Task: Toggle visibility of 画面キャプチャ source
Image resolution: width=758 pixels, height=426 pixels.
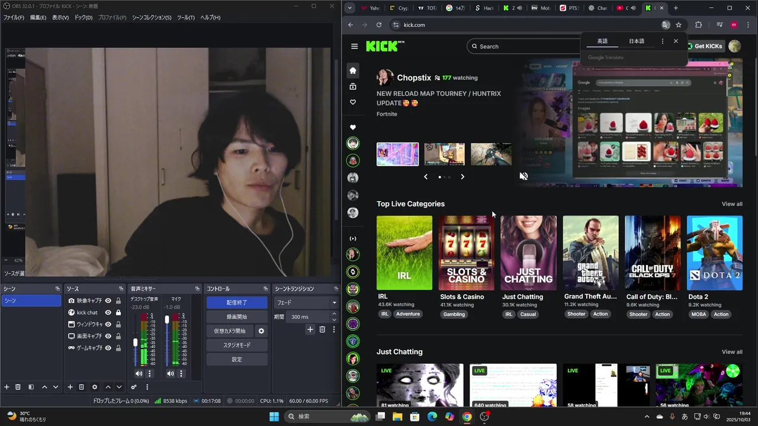Action: click(x=108, y=336)
